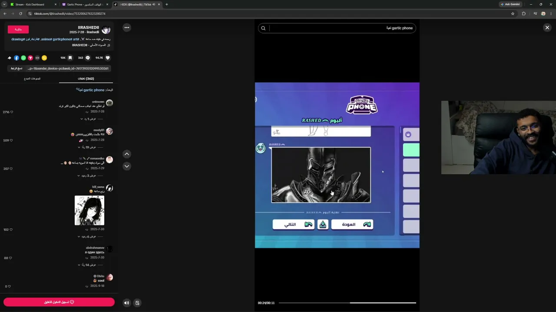Open romaoniko's commenter avatar
Image resolution: width=556 pixels, height=312 pixels.
click(x=109, y=159)
